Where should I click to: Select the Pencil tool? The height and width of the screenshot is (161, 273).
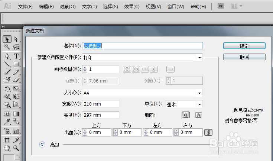point(16,72)
